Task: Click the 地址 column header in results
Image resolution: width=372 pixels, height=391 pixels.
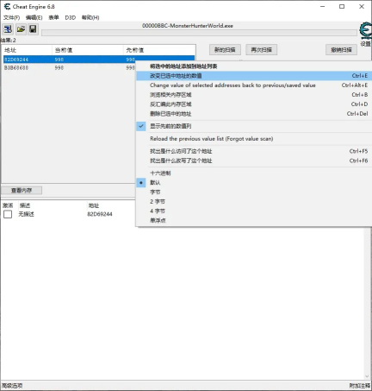Action: click(x=27, y=50)
